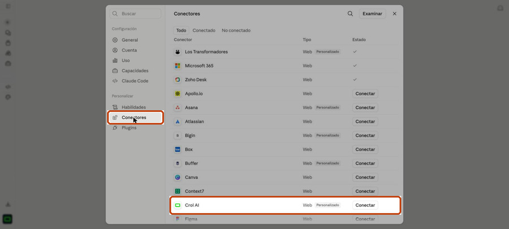Image resolution: width=509 pixels, height=229 pixels.
Task: Click Conectar for Bigin
Action: (365, 136)
